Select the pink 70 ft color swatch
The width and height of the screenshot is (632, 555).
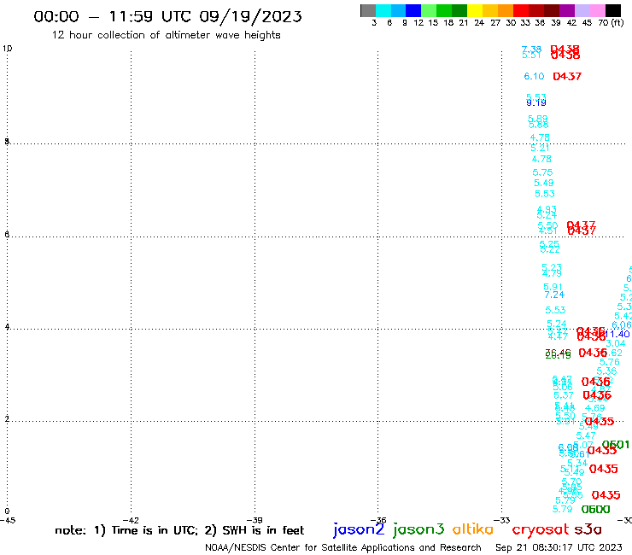598,10
